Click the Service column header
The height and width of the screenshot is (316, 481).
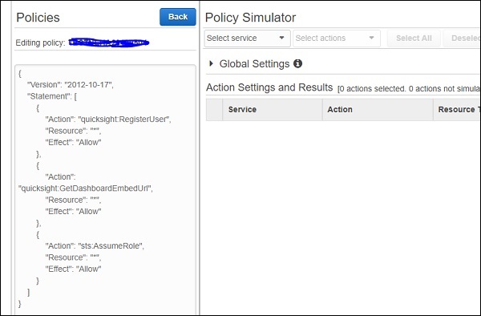(273, 110)
